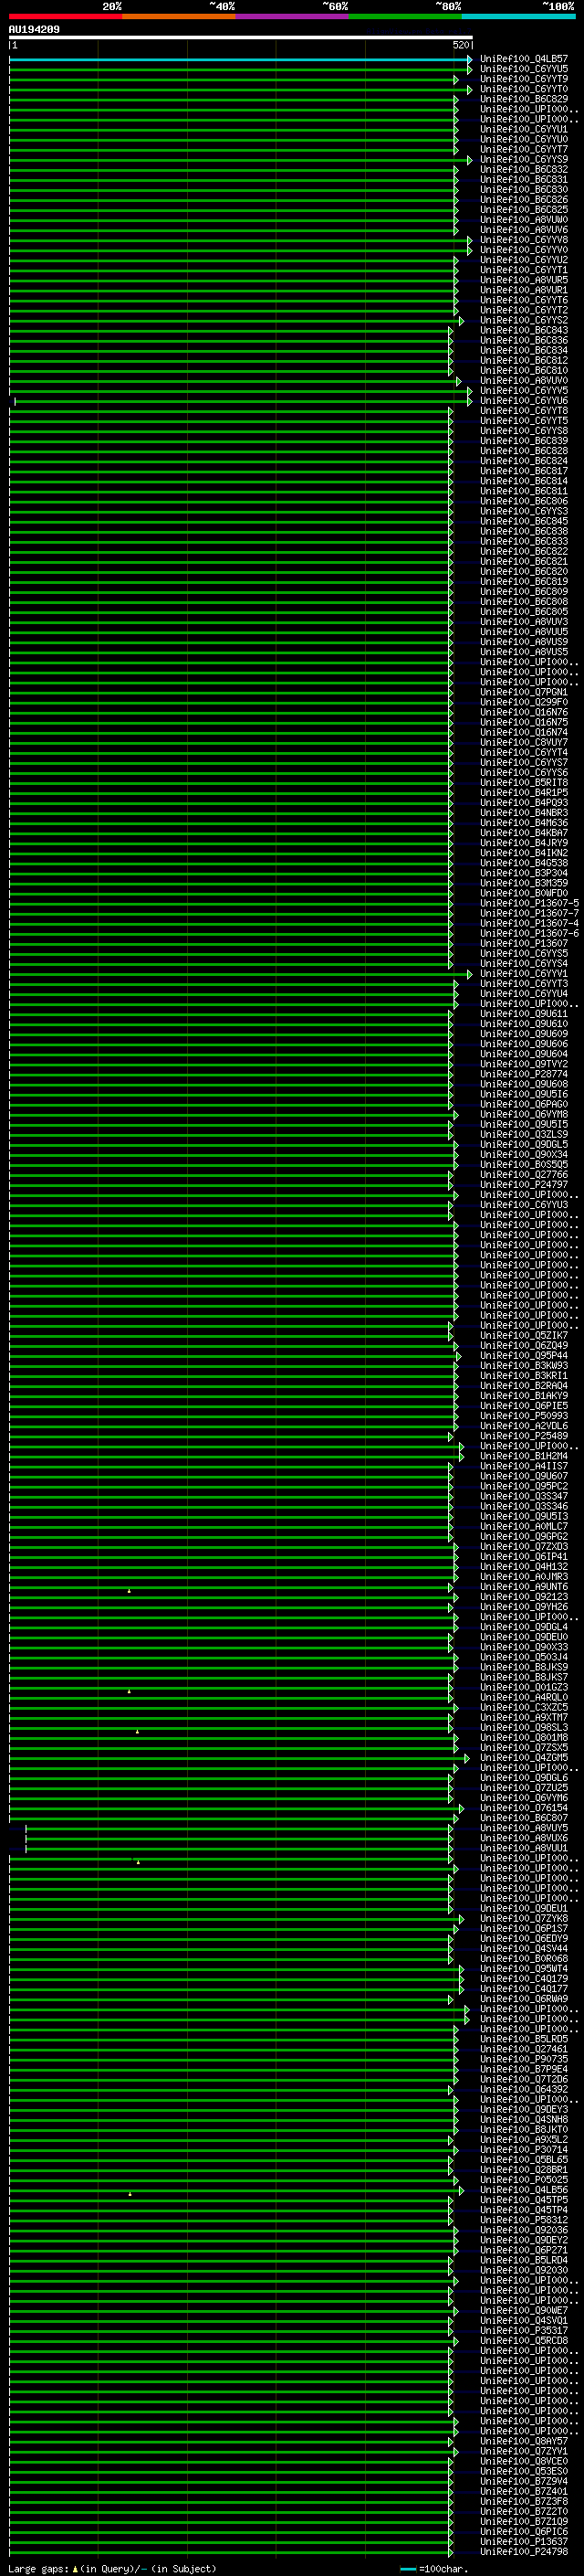Open hit UniRef100_Q53ES0
This screenshot has width=584, height=2576.
click(x=524, y=2471)
